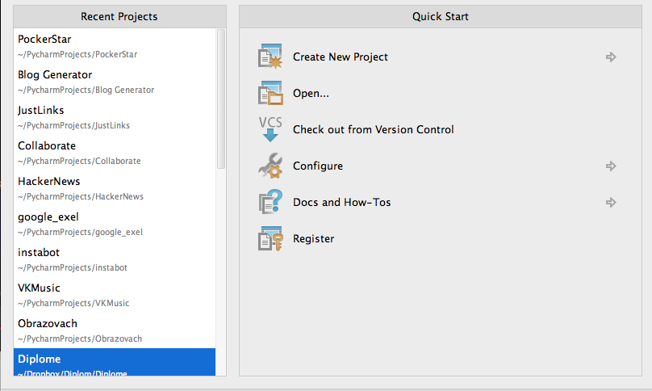Open the Blog Generator recent project

(115, 82)
